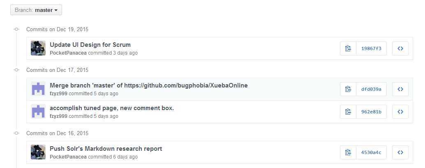Click PocketPanacea avatar on Solr commit
This screenshot has width=425, height=168.
pyautogui.click(x=38, y=152)
